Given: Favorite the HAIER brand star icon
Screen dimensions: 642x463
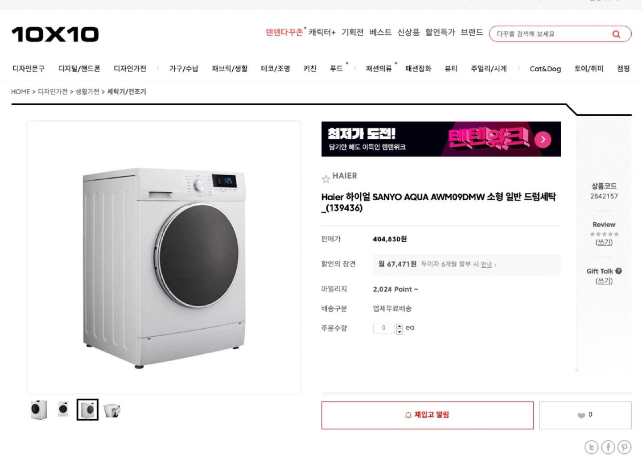Looking at the screenshot, I should click(326, 179).
